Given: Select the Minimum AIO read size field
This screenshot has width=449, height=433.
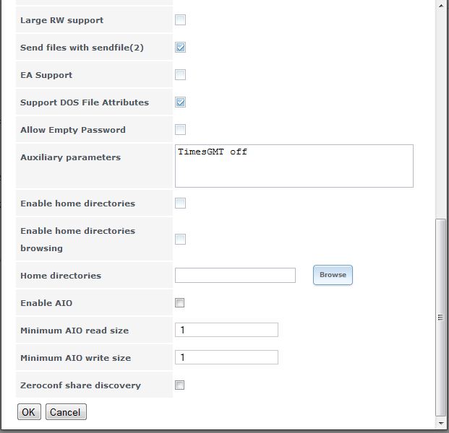Looking at the screenshot, I should coord(226,331).
